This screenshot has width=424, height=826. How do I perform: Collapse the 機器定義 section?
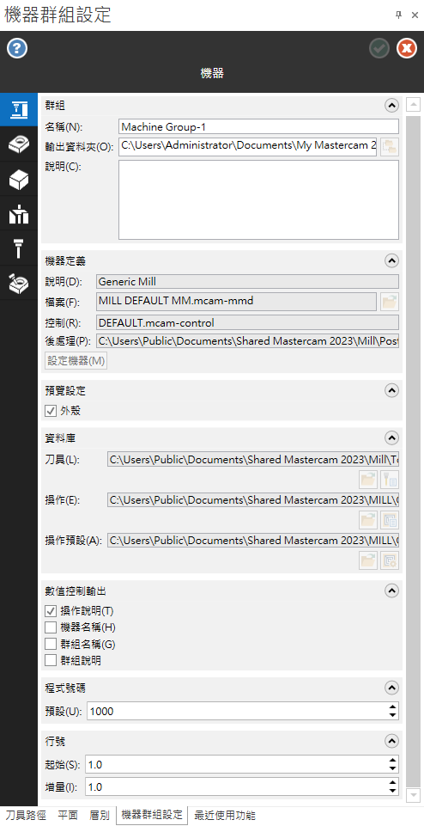point(391,260)
